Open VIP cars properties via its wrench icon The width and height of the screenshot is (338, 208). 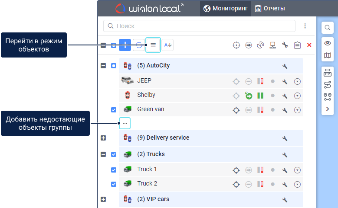tap(285, 200)
